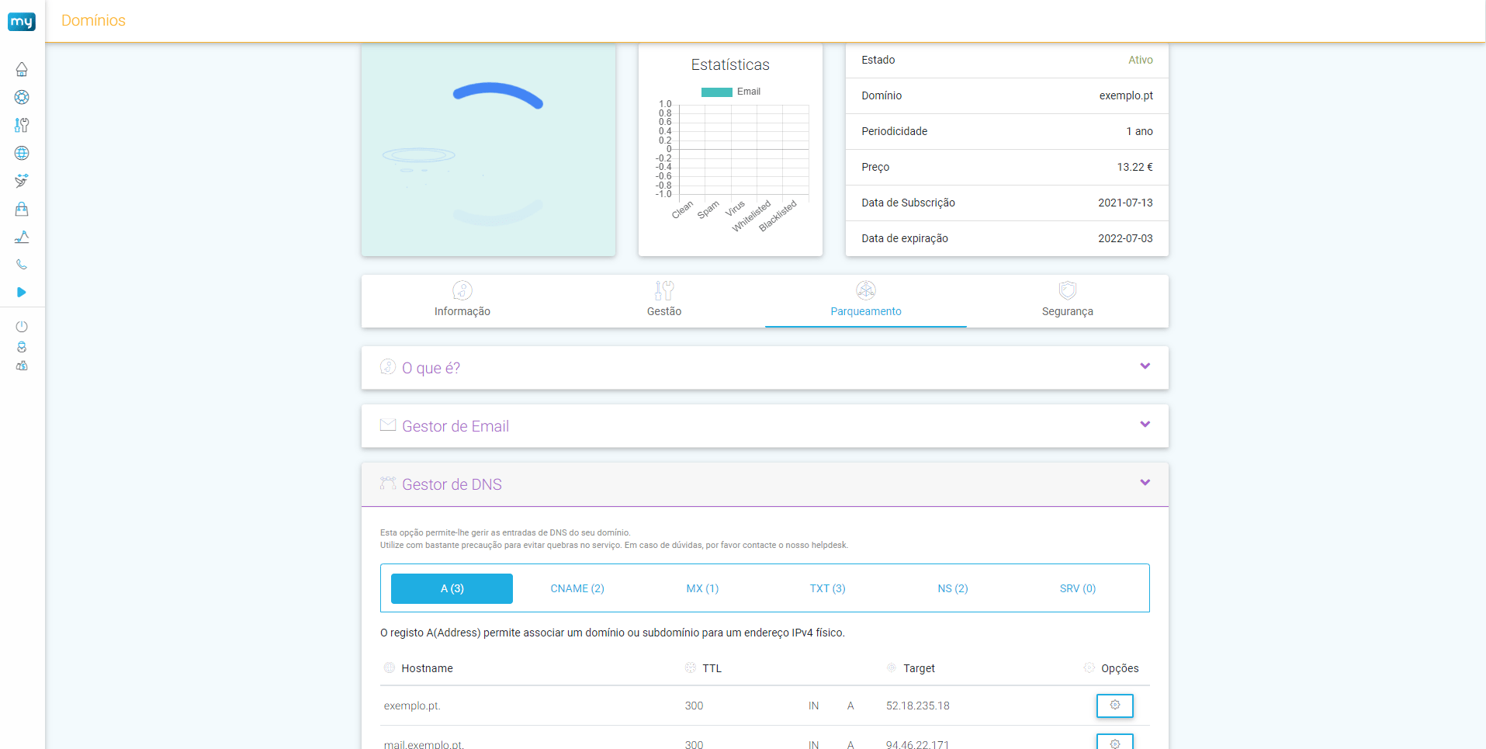Toggle the Email legend color swatch
This screenshot has width=1486, height=749.
click(716, 92)
